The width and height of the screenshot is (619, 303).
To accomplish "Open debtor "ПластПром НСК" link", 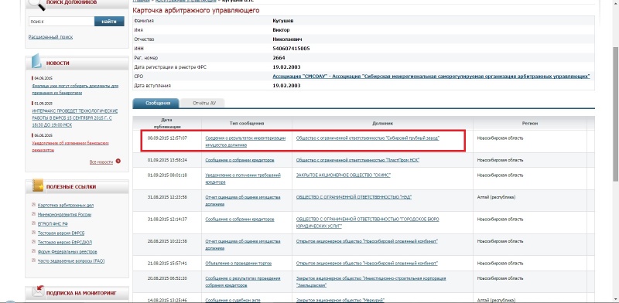I will 357,160.
